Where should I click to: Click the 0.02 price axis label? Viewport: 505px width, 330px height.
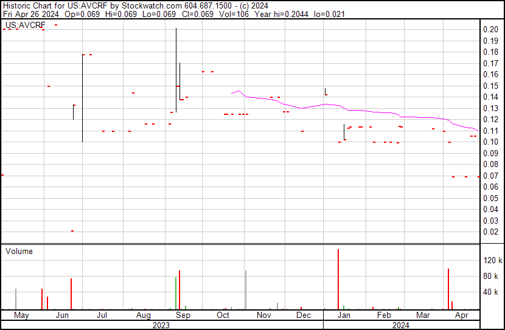[x=490, y=232]
